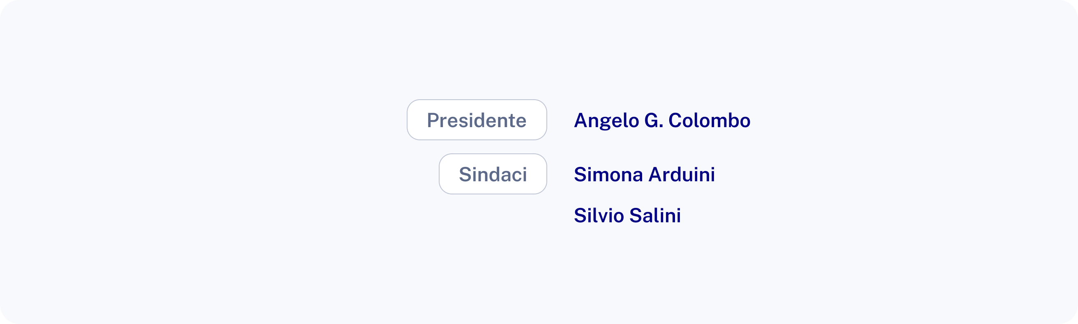The height and width of the screenshot is (324, 1078).
Task: Open Angelo G. Colombo's name link
Action: pos(661,120)
